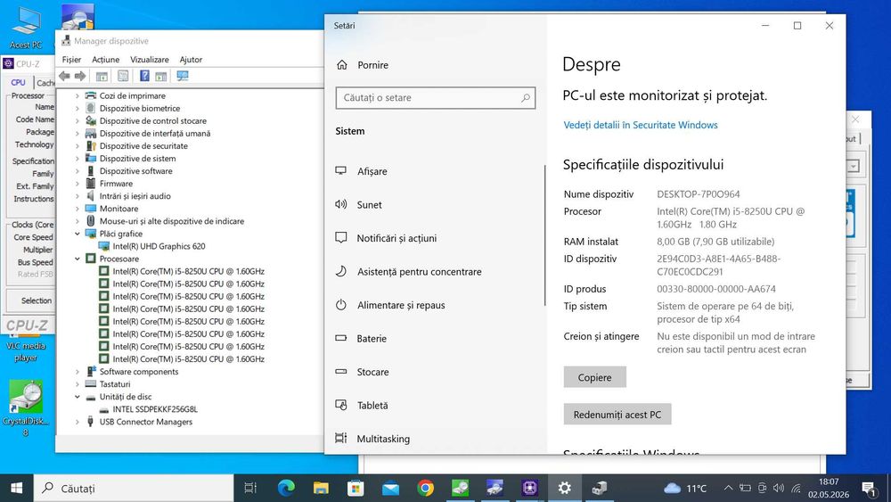Viewport: 891px width, 502px height.
Task: Open Microsoft Edge from taskbar
Action: (286, 488)
